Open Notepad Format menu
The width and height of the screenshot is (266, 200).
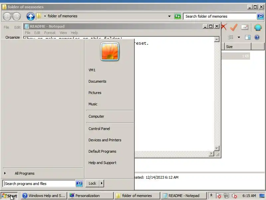click(50, 33)
